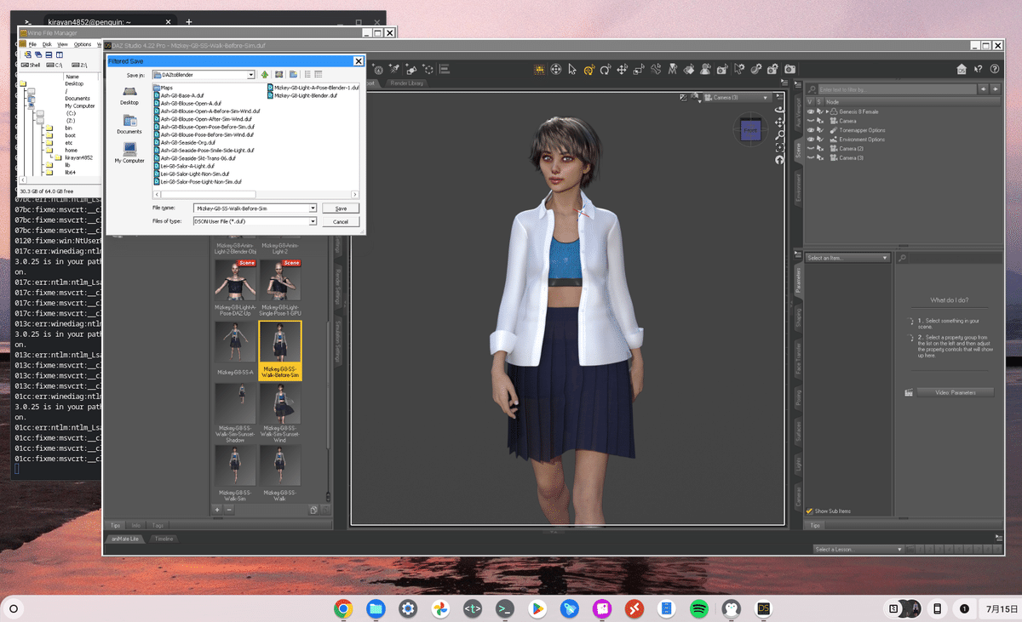This screenshot has height=622, width=1022.
Task: Click the Video Parameters film icon
Action: 910,392
